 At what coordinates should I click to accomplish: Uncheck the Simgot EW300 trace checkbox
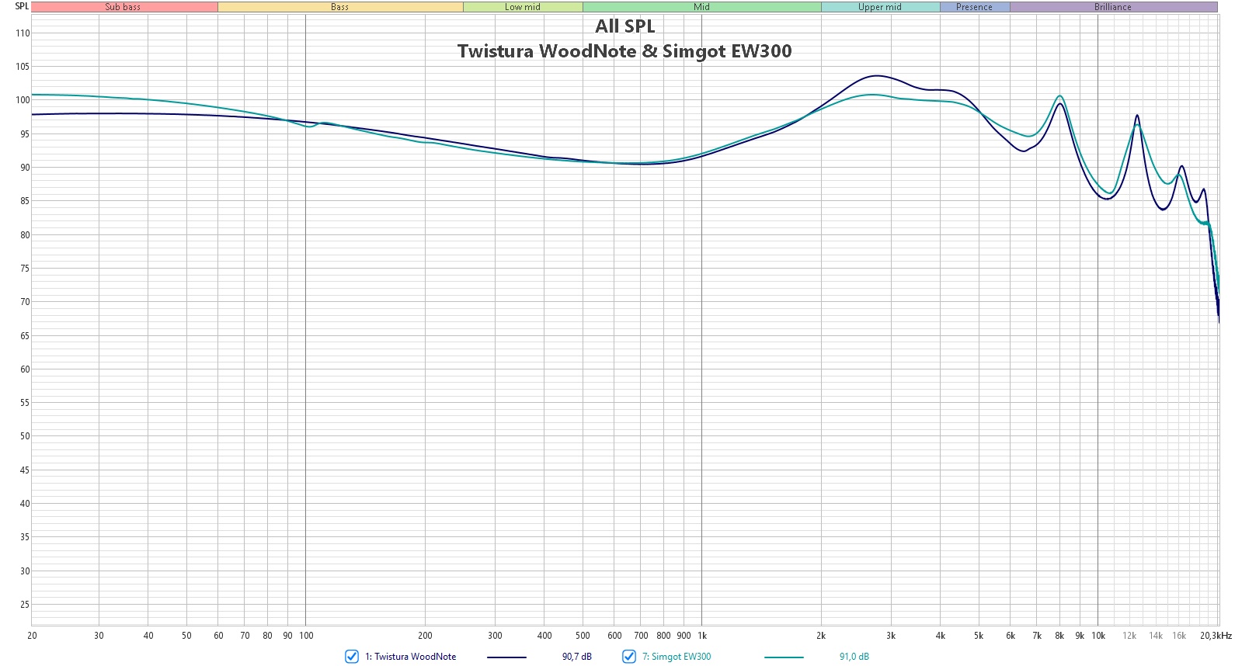pyautogui.click(x=629, y=657)
